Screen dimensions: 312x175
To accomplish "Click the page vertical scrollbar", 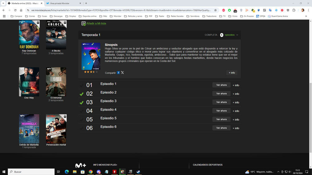I will (310, 118).
